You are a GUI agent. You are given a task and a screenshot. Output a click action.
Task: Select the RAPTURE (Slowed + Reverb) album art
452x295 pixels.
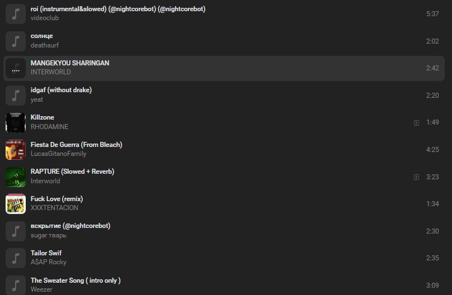[16, 177]
